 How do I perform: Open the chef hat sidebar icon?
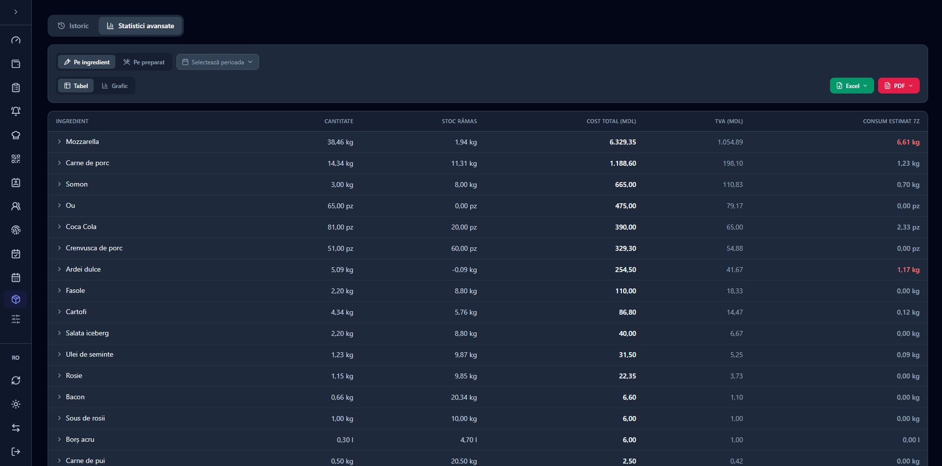pos(16,135)
